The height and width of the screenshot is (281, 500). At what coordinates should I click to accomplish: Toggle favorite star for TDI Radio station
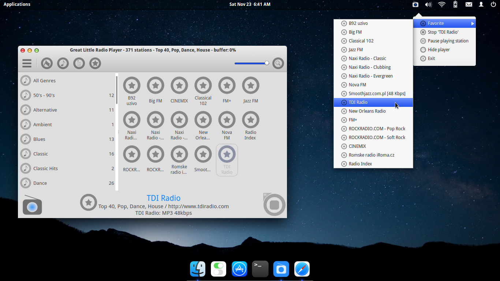89,202
